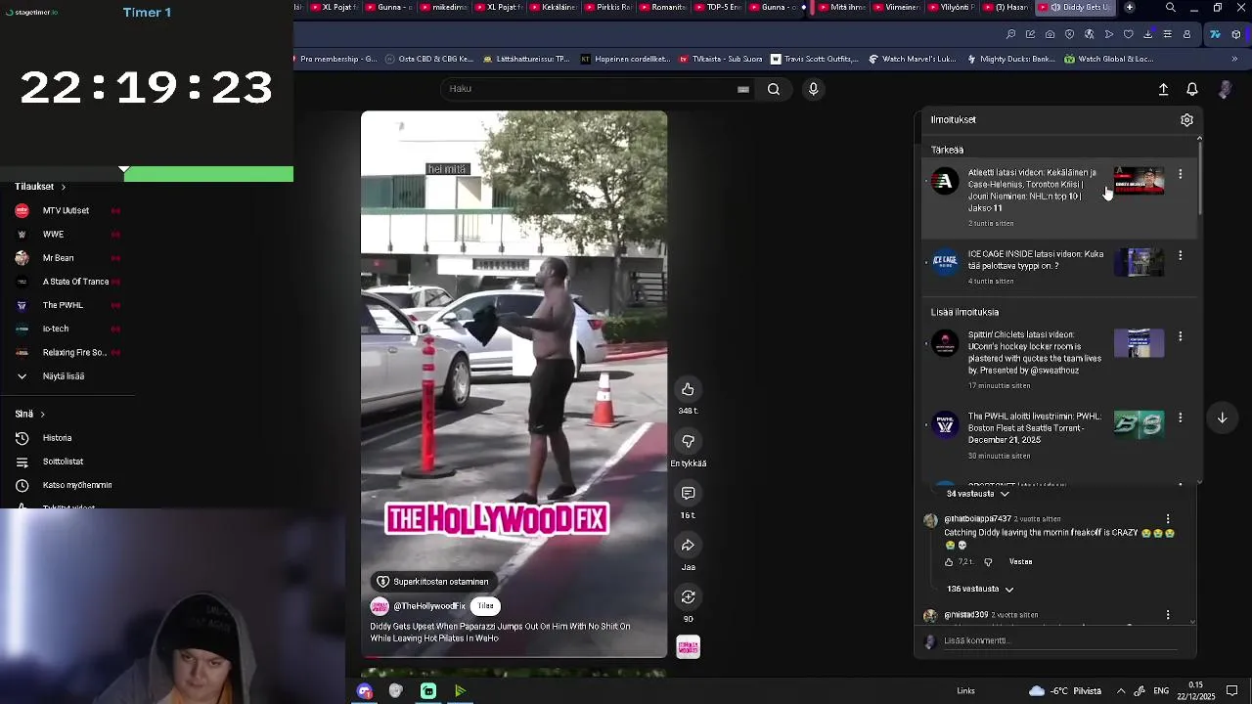
Task: Open Soittolistat in the sidebar
Action: (63, 462)
